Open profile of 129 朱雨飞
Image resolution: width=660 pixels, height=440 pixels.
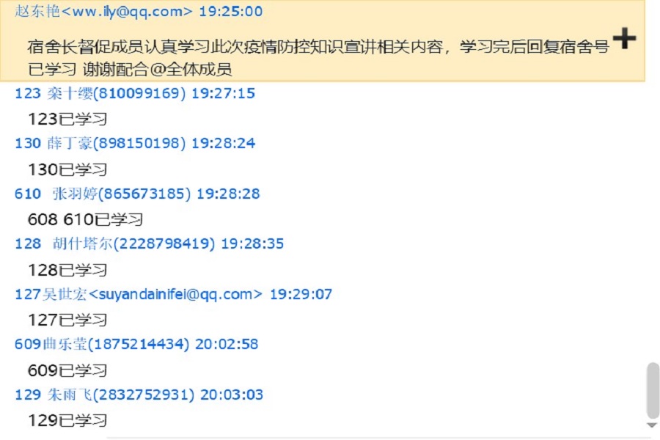(139, 395)
